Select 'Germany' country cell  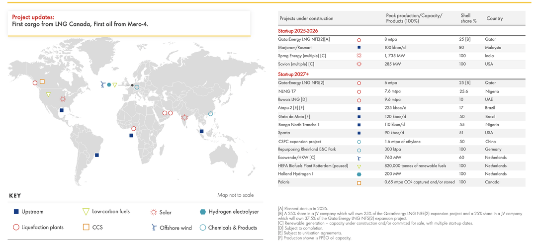point(493,149)
